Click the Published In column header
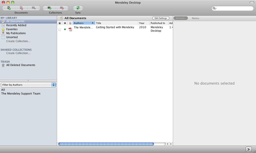 pyautogui.click(x=159, y=23)
